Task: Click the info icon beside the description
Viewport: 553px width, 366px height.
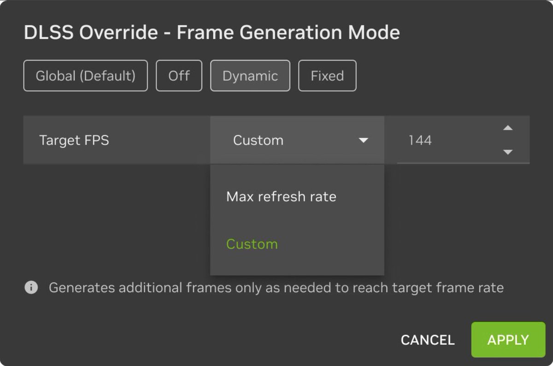Action: 31,288
